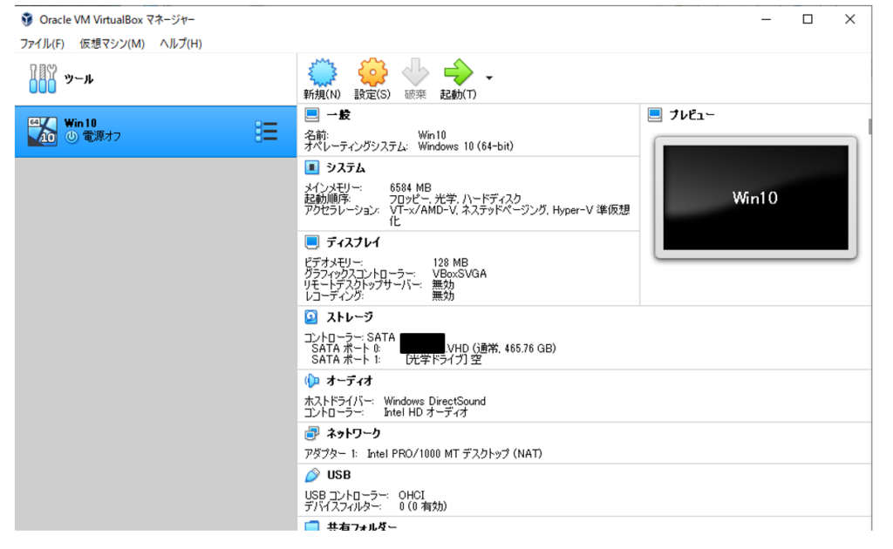Open the 仮想マシン(M) menu

point(112,44)
